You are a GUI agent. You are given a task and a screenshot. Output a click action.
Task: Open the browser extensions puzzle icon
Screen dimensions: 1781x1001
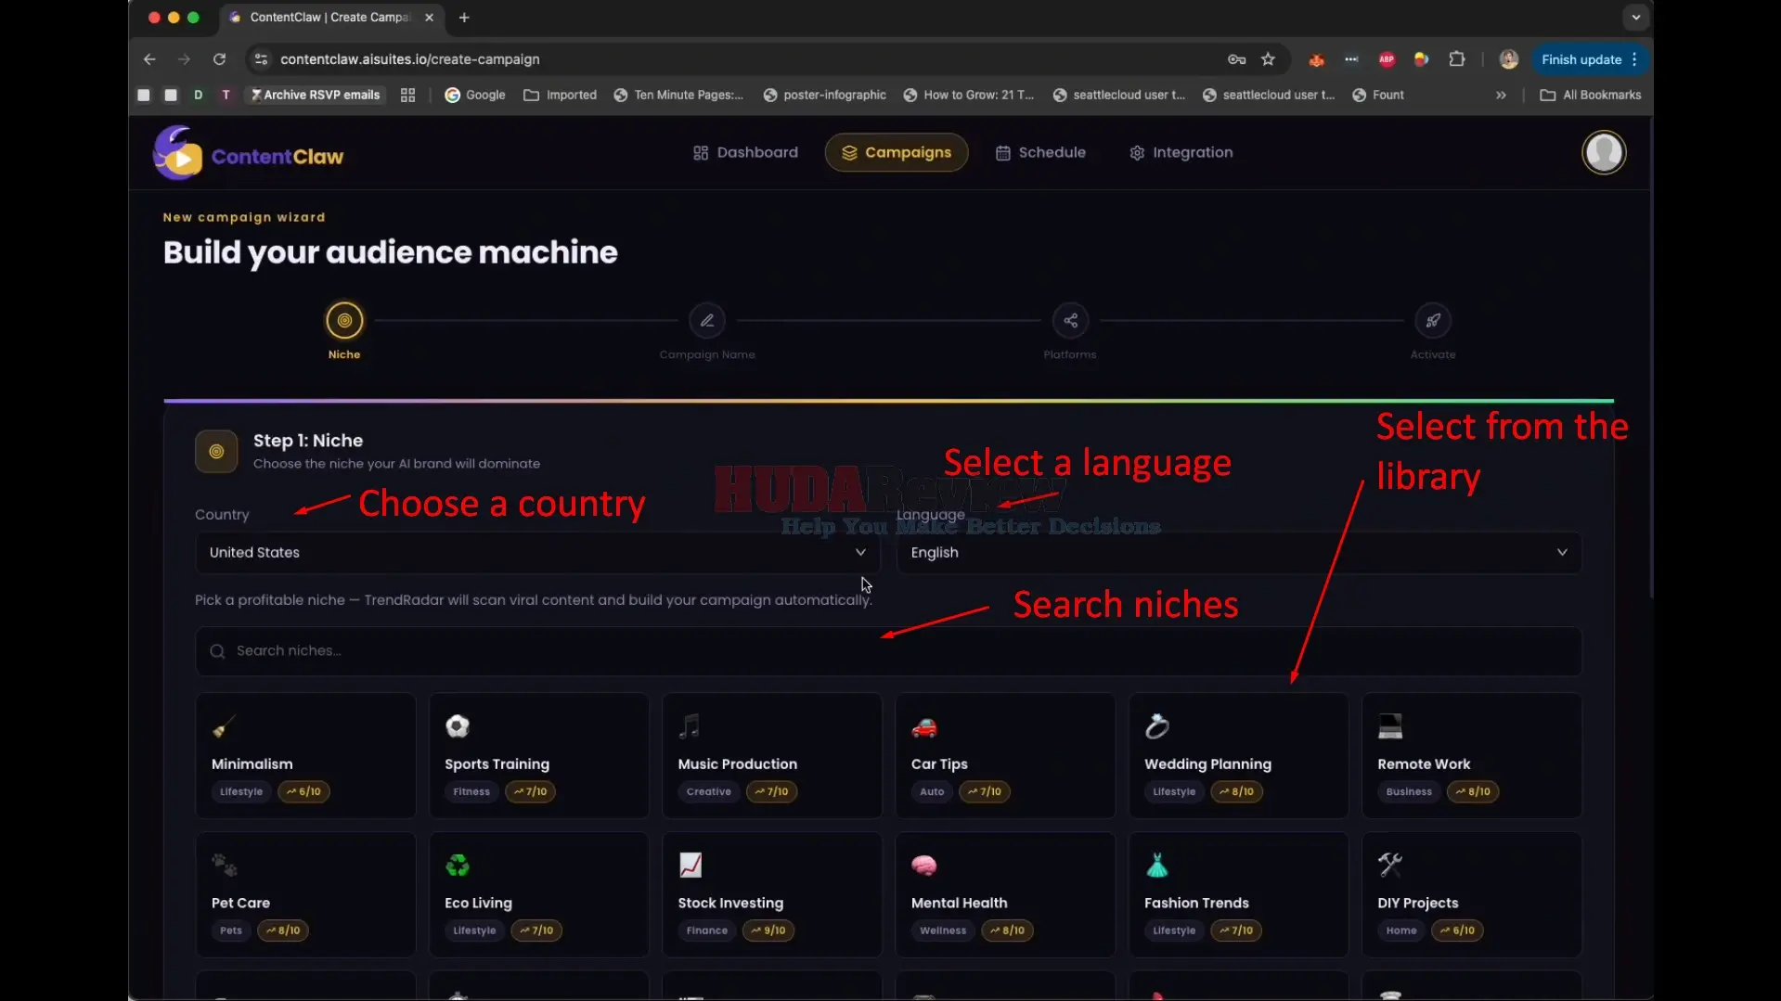(1457, 59)
